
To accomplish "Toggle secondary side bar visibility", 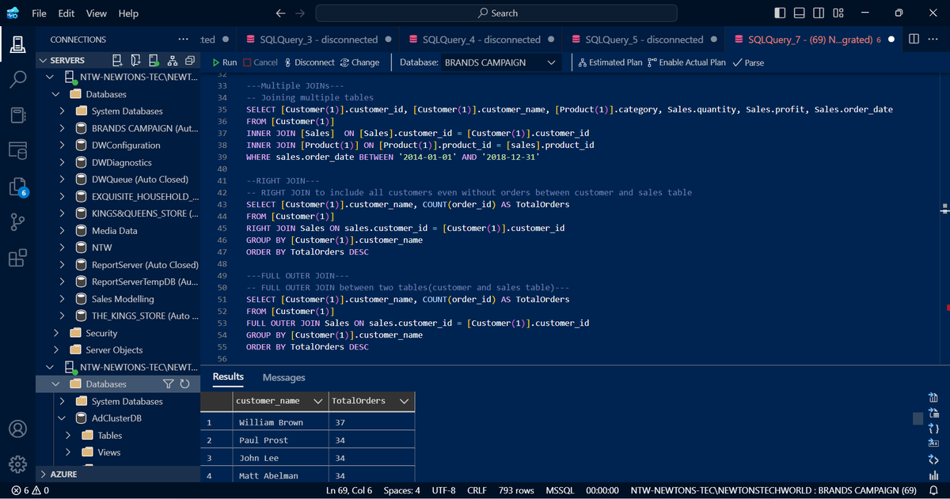I will (819, 13).
